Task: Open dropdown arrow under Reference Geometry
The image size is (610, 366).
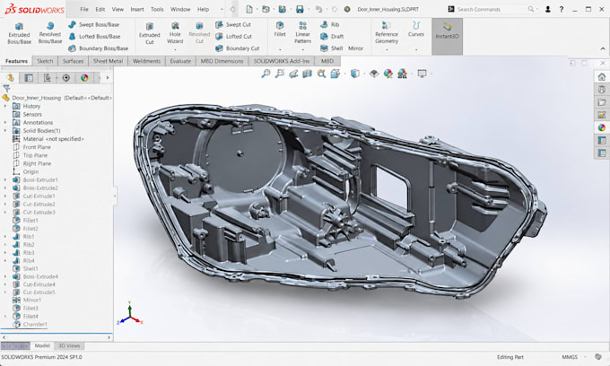Action: (x=387, y=49)
